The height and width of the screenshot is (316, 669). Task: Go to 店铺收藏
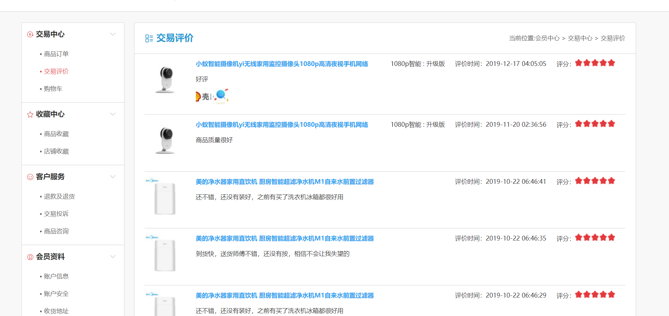point(56,151)
